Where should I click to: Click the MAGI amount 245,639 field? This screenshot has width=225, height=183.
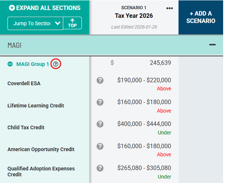pyautogui.click(x=160, y=63)
